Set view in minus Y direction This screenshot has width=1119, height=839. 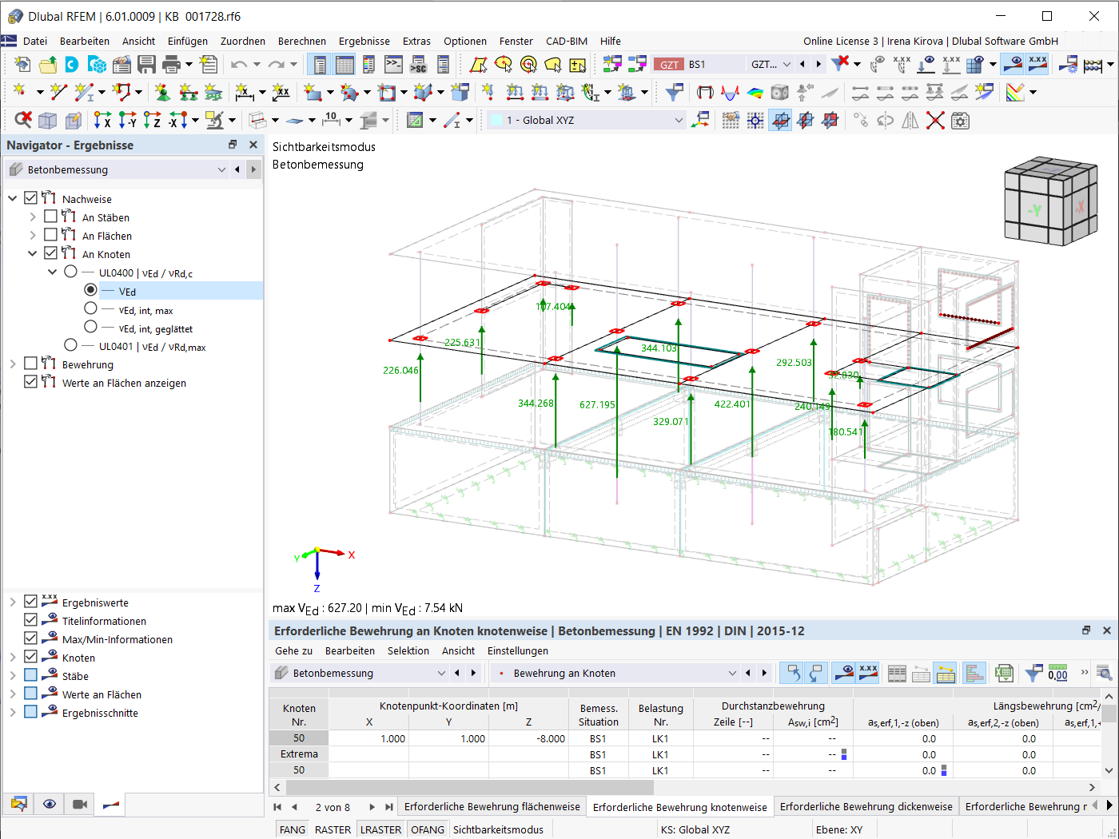(127, 121)
